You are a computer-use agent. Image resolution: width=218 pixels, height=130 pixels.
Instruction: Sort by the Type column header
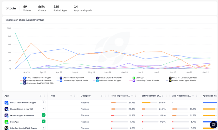tap(53, 96)
